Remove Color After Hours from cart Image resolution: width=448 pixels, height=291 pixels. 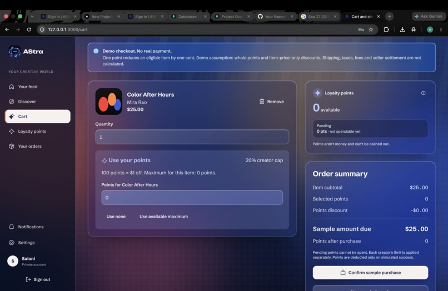(271, 102)
